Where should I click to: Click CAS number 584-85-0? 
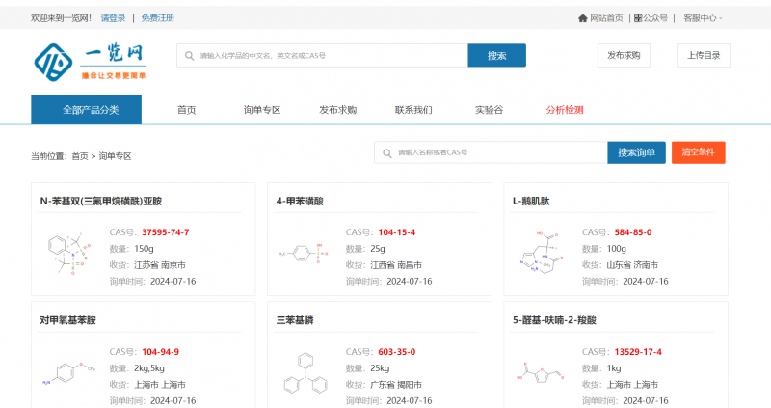(633, 232)
